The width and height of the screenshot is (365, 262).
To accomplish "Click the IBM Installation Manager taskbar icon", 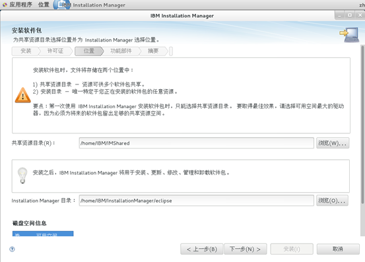I will click(x=61, y=5).
